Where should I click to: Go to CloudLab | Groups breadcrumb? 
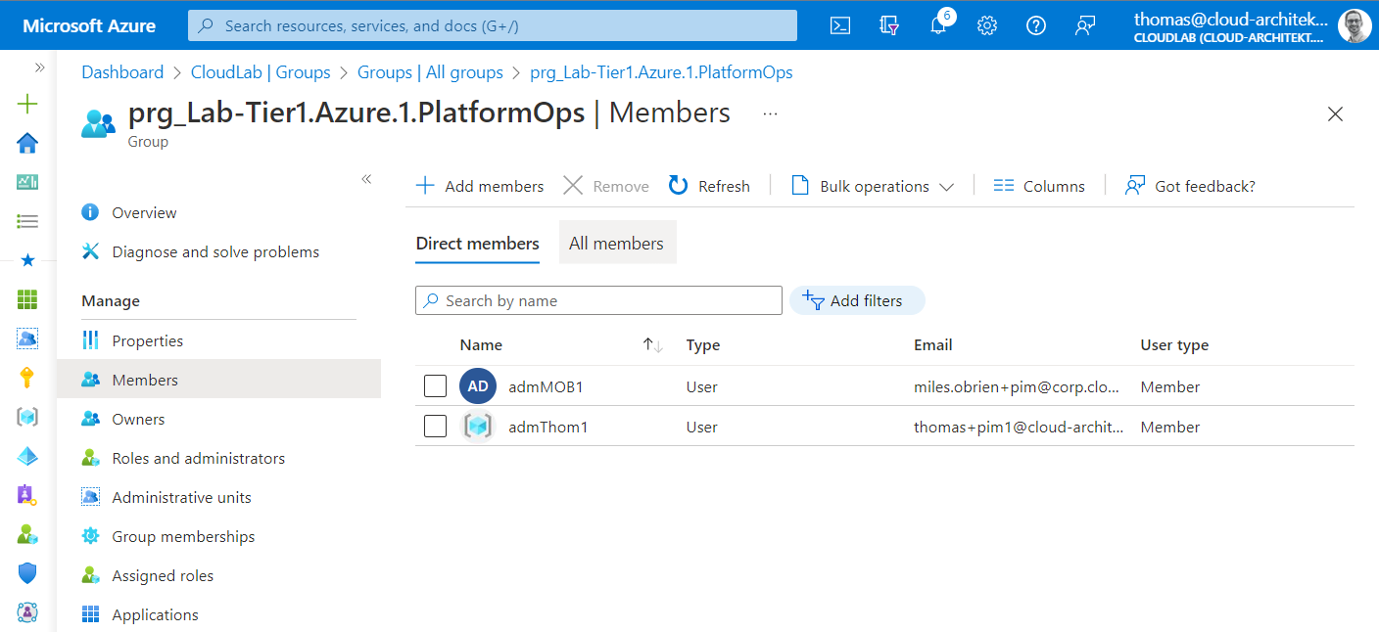point(261,72)
